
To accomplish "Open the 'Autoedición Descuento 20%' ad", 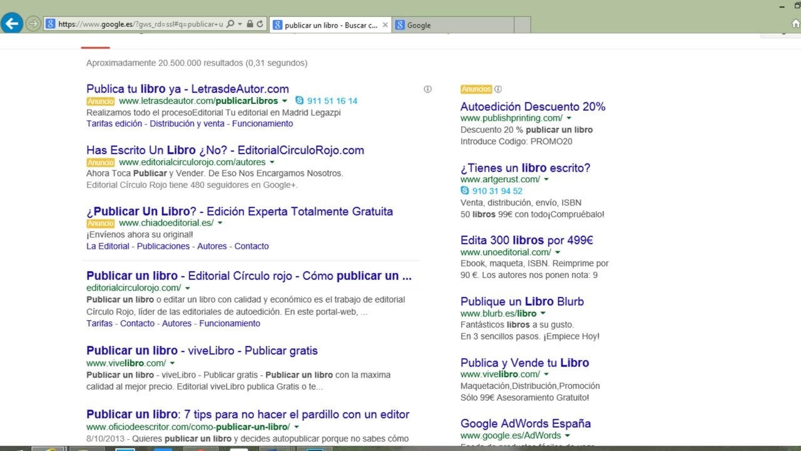I will 533,107.
